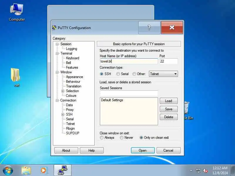This screenshot has width=235, height=176.
Task: Collapse the Connection tree node
Action: click(57, 100)
